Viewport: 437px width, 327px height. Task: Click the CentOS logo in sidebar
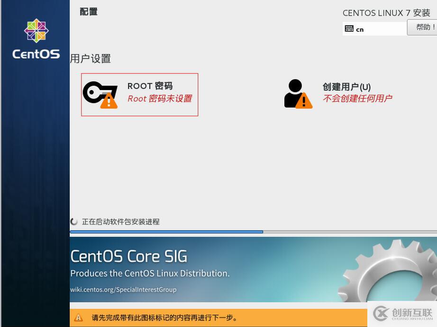click(36, 39)
